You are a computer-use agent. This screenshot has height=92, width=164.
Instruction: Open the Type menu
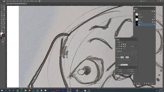(x=18, y=1)
